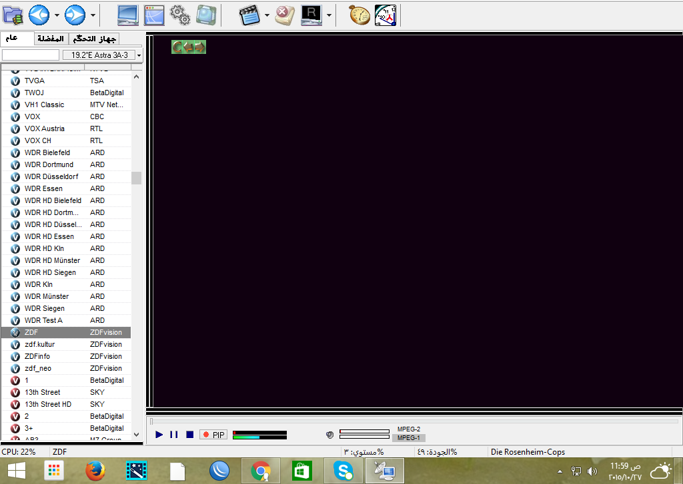Click the blue monitor full-screen icon
The width and height of the screenshot is (683, 484).
128,16
